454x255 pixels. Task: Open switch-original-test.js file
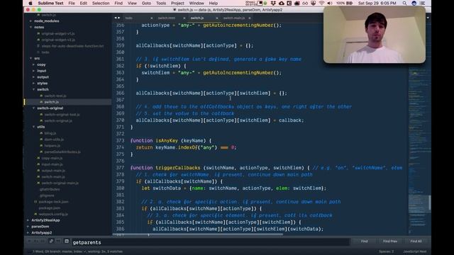pyautogui.click(x=62, y=115)
